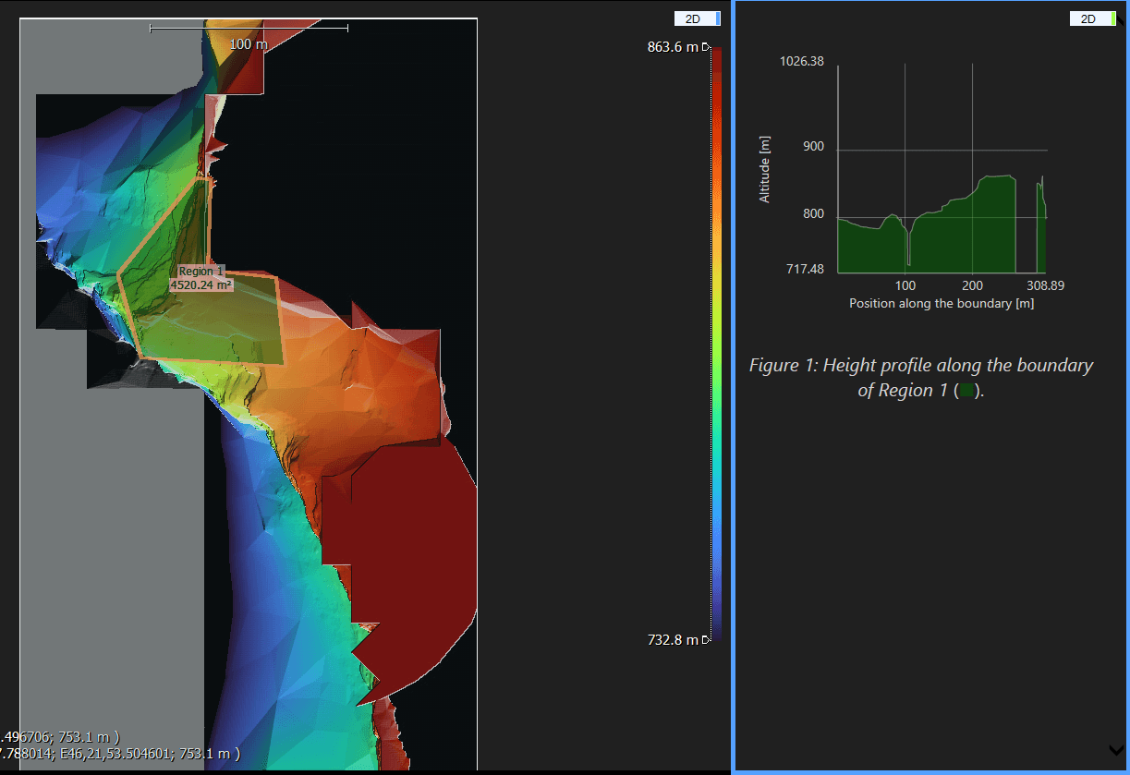Click the elevation color gradient bar

tap(717, 342)
